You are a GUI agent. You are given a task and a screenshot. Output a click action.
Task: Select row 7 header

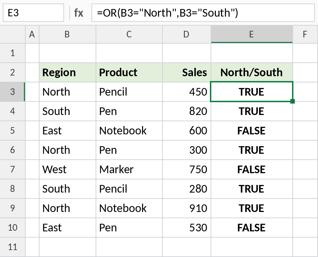pos(12,169)
